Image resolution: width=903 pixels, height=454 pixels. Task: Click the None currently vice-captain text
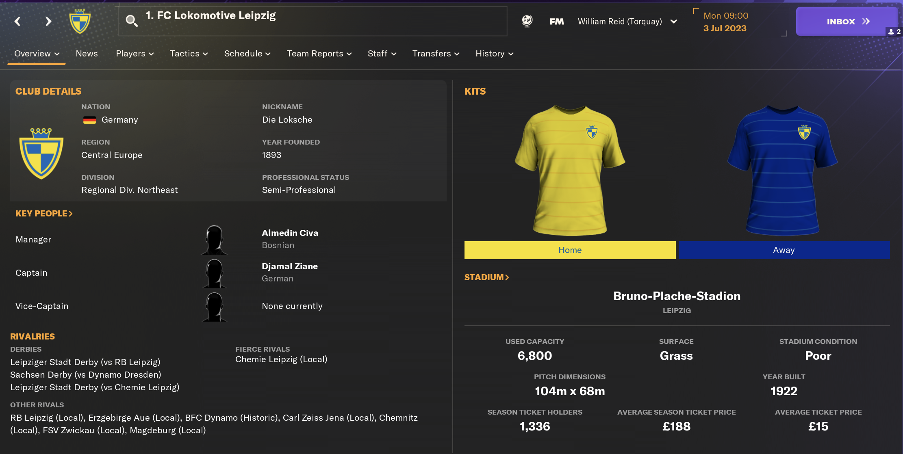pos(292,306)
